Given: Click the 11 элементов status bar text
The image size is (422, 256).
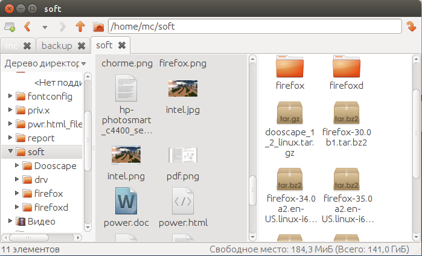Looking at the screenshot, I should (30, 249).
